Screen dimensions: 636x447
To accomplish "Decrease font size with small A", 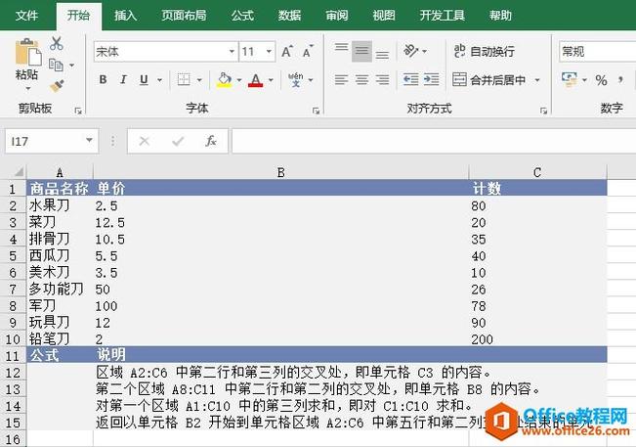I will [x=308, y=52].
